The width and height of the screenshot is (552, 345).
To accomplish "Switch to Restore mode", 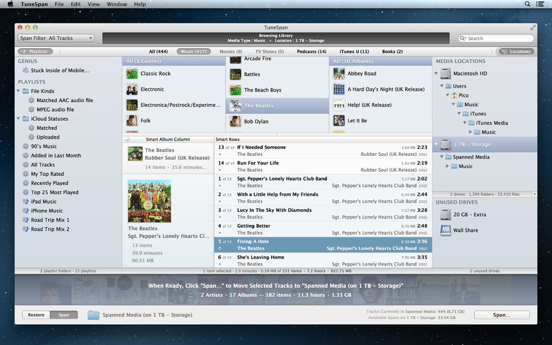I will point(37,315).
